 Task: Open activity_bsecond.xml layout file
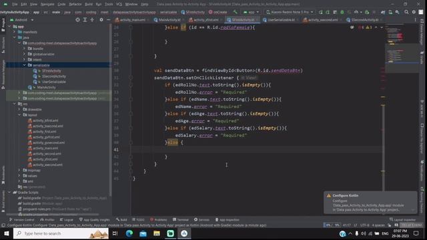pos(47,126)
